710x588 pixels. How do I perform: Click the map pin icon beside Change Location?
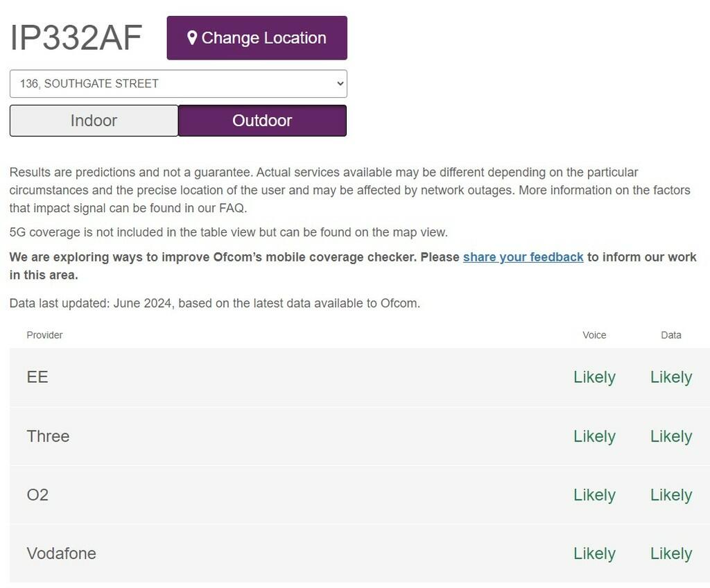click(x=192, y=38)
